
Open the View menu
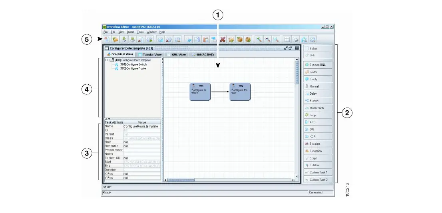[121, 32]
